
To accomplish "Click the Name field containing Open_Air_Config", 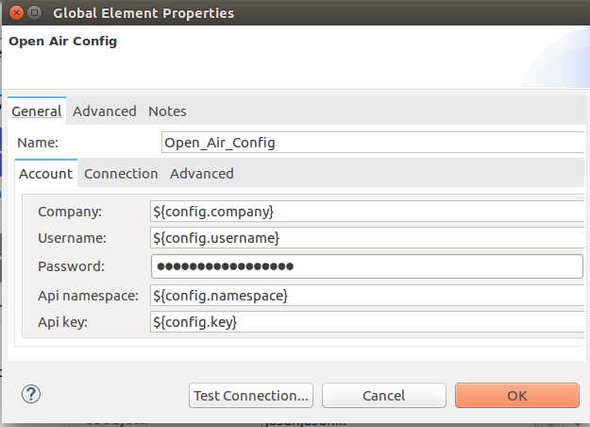I will tap(373, 143).
